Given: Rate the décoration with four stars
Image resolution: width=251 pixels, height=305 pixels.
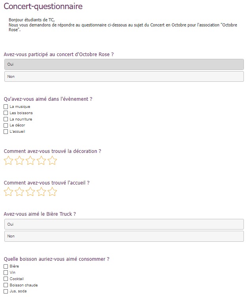Looking at the screenshot, I should (x=41, y=161).
